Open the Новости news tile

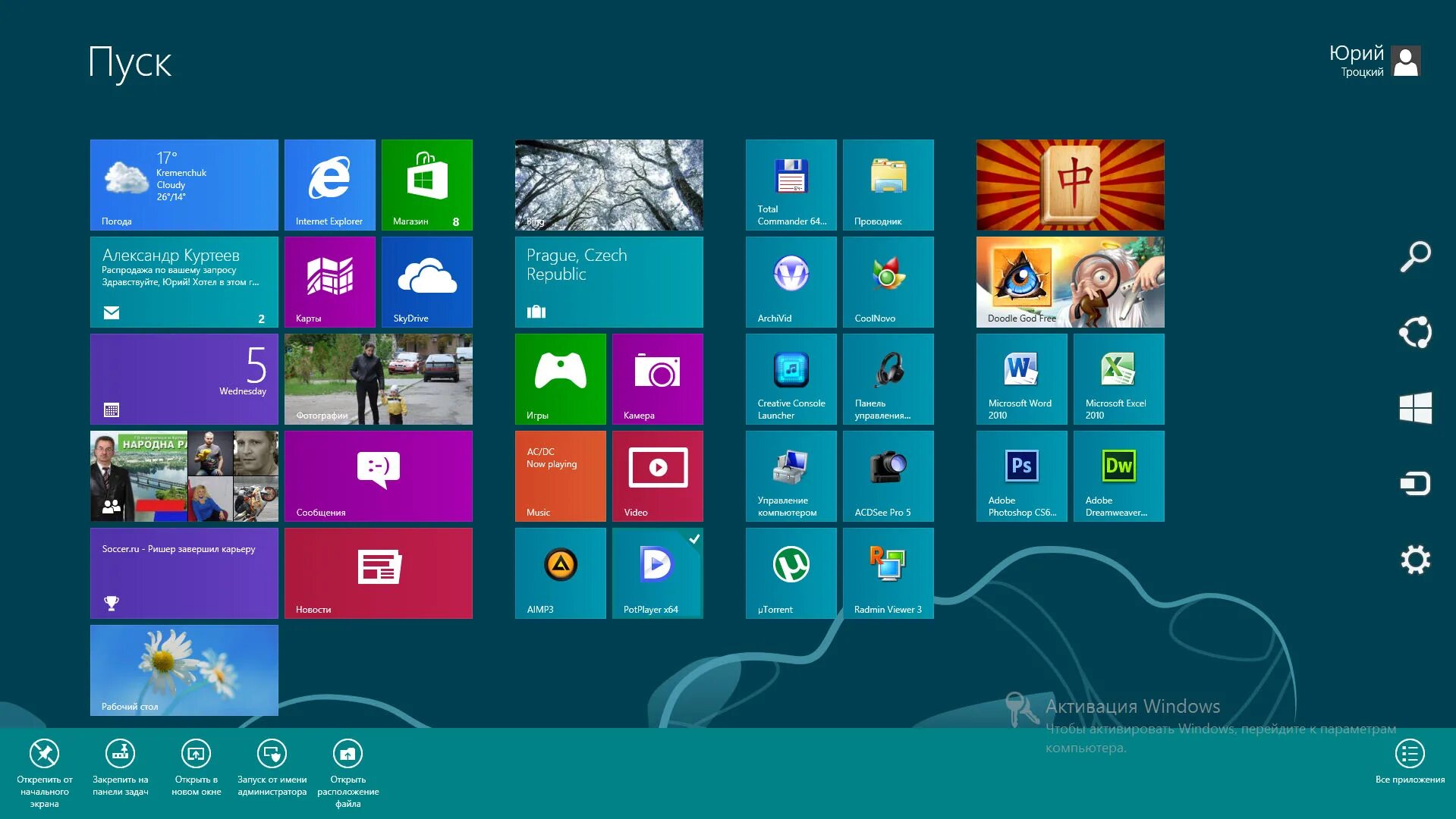(379, 573)
